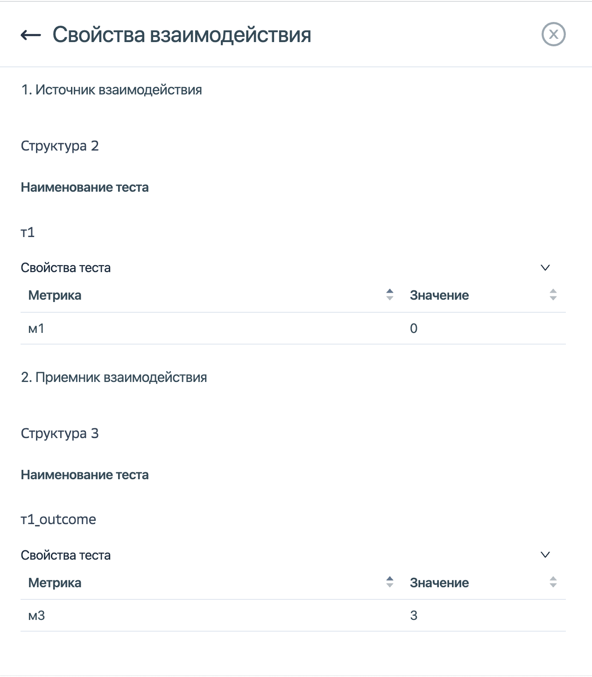Open section 1. Источник взаимодействия
The height and width of the screenshot is (677, 592).
click(x=112, y=90)
